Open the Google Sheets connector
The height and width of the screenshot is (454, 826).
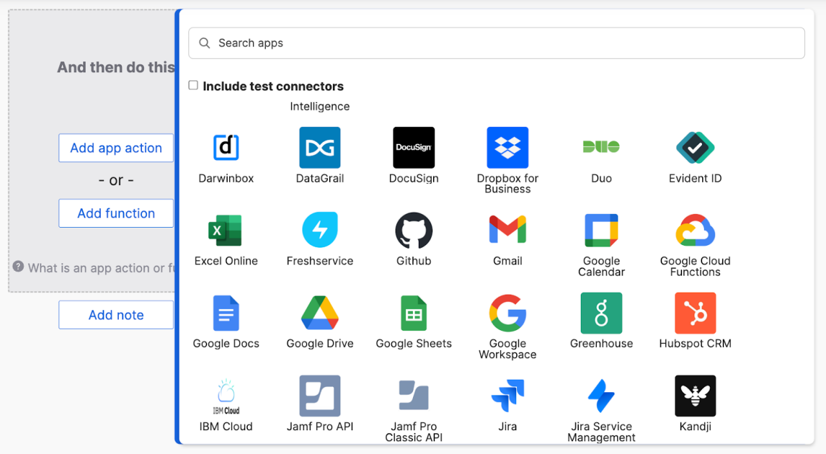tap(414, 313)
